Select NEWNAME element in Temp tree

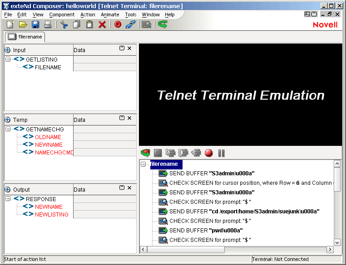pyautogui.click(x=49, y=145)
